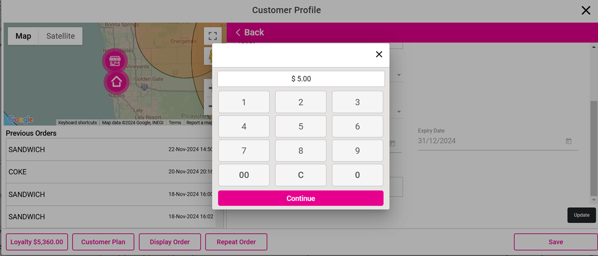Viewport: 598px width, 256px height.
Task: Toggle fullscreen map view
Action: point(213,36)
